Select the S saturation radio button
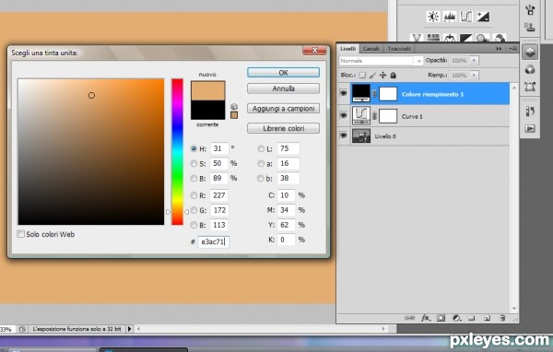Viewport: 553px width, 352px height. click(194, 163)
